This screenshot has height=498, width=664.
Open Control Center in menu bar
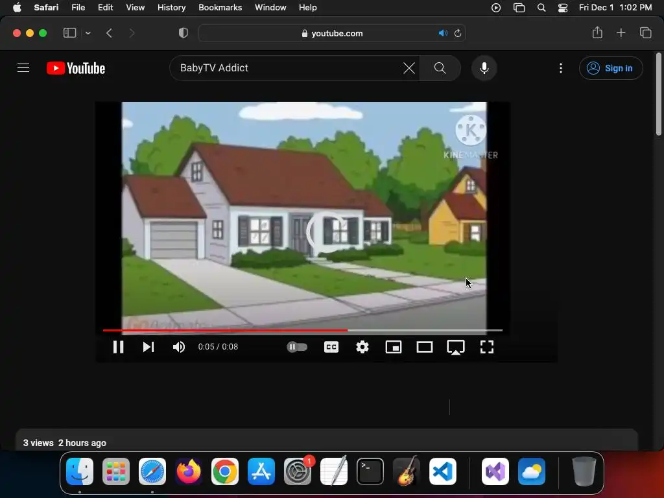click(563, 8)
